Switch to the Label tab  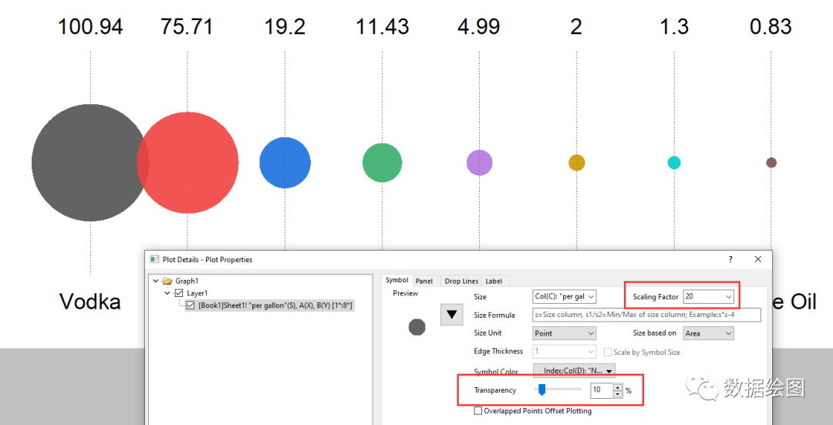tap(494, 281)
